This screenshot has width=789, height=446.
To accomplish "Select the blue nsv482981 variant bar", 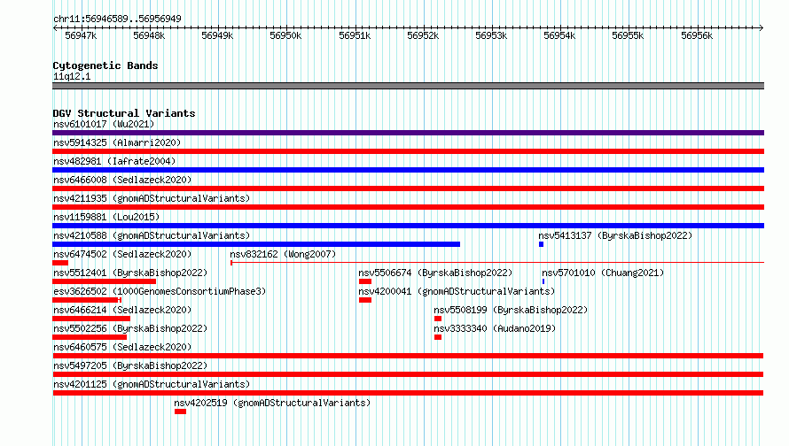I will click(x=408, y=170).
